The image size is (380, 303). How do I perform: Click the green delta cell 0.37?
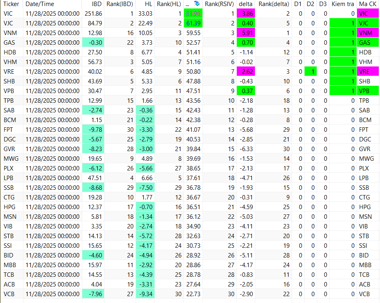pyautogui.click(x=246, y=91)
